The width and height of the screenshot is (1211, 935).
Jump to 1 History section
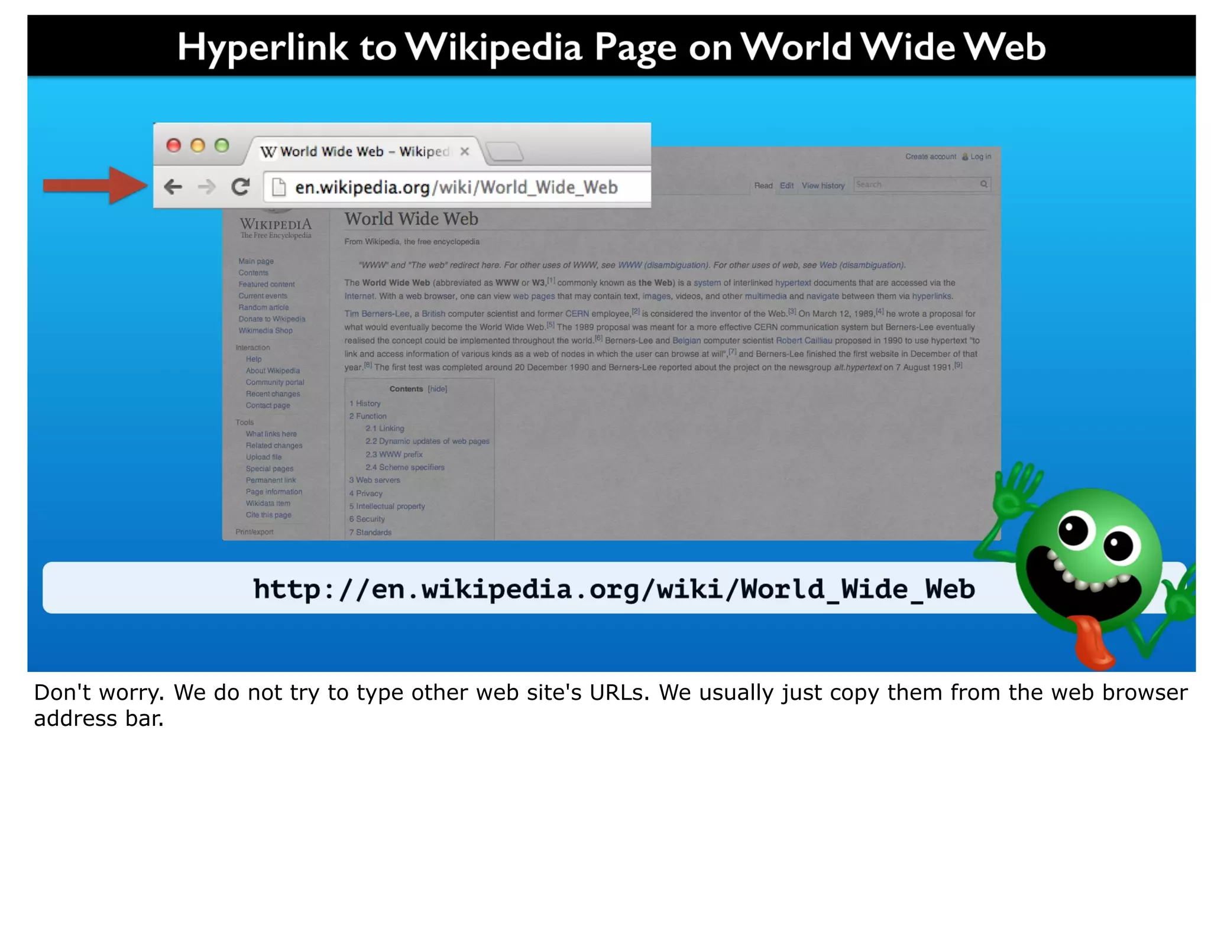[365, 404]
